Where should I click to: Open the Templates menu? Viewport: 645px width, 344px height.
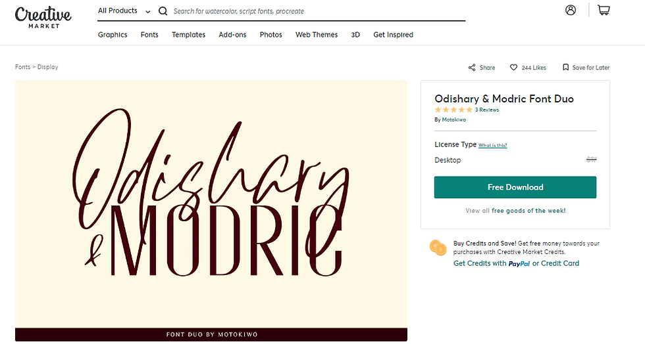[188, 35]
